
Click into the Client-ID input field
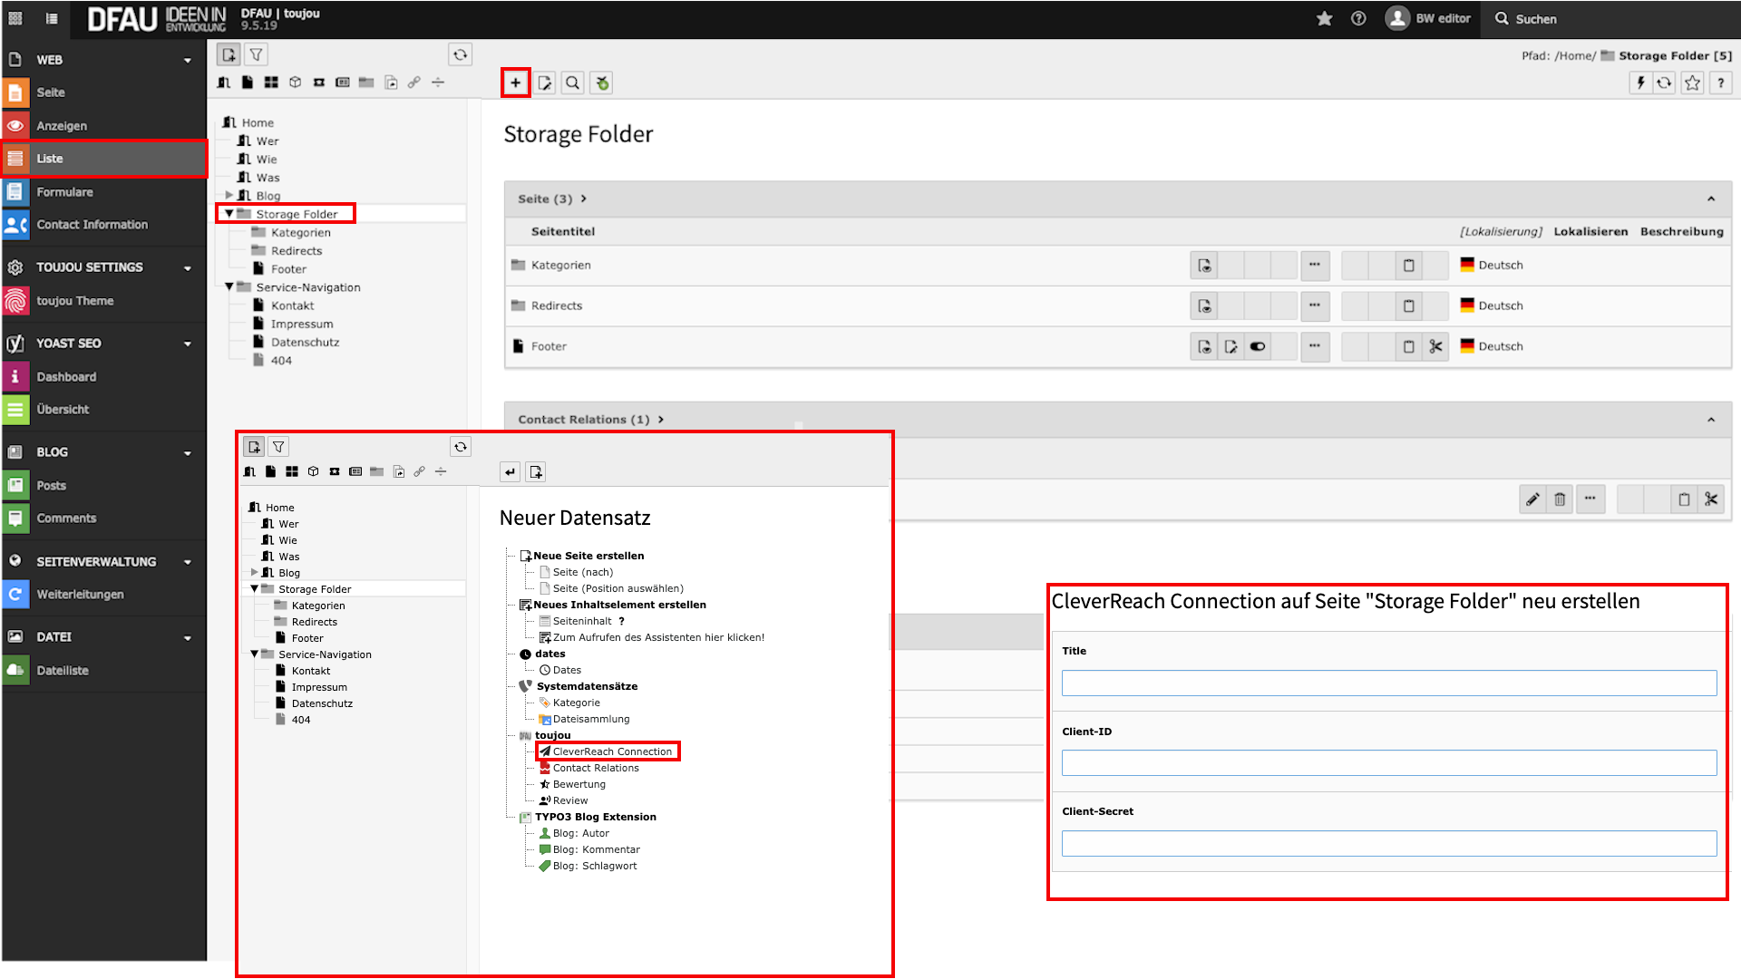tap(1388, 763)
